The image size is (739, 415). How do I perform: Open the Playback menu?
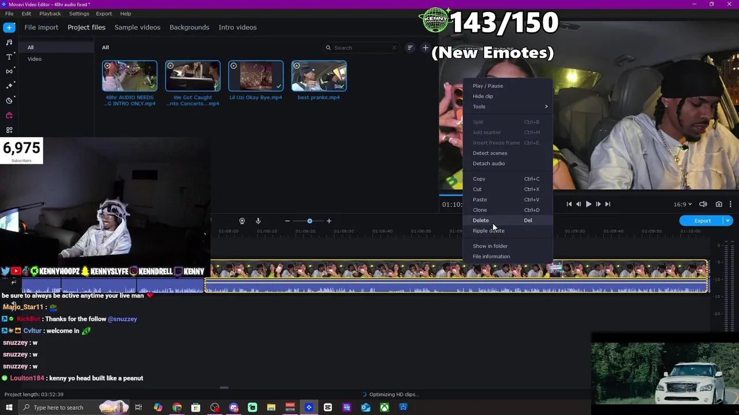(50, 13)
